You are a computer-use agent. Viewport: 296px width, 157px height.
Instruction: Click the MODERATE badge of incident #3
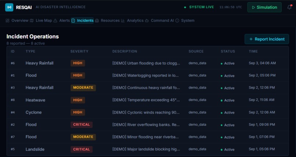pyautogui.click(x=83, y=88)
